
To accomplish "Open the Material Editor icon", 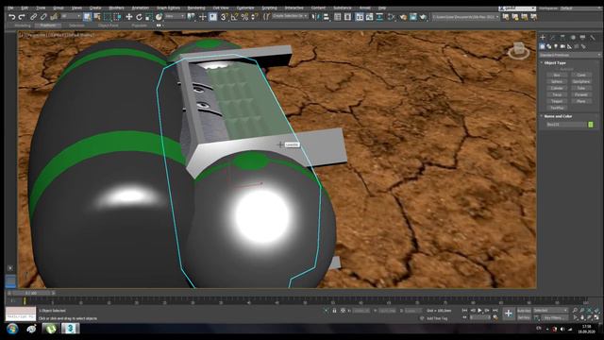I will coord(392,17).
